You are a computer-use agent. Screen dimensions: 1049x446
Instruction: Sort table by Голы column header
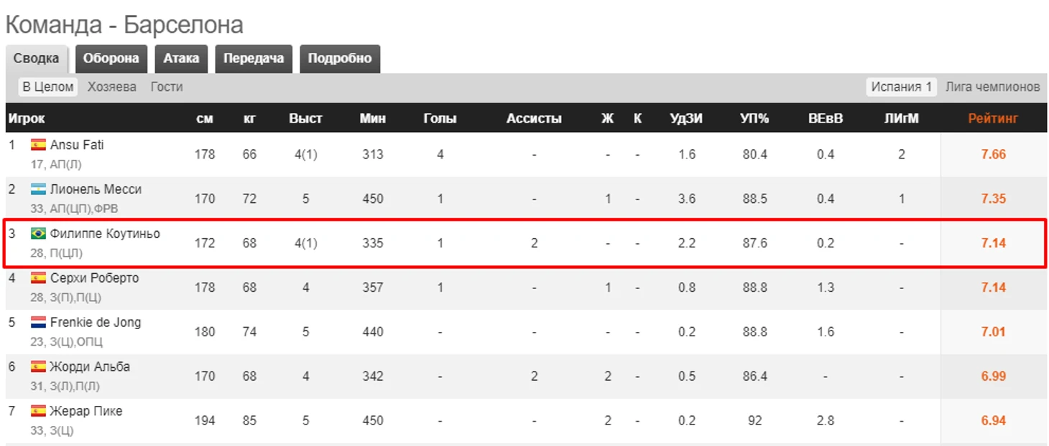440,119
